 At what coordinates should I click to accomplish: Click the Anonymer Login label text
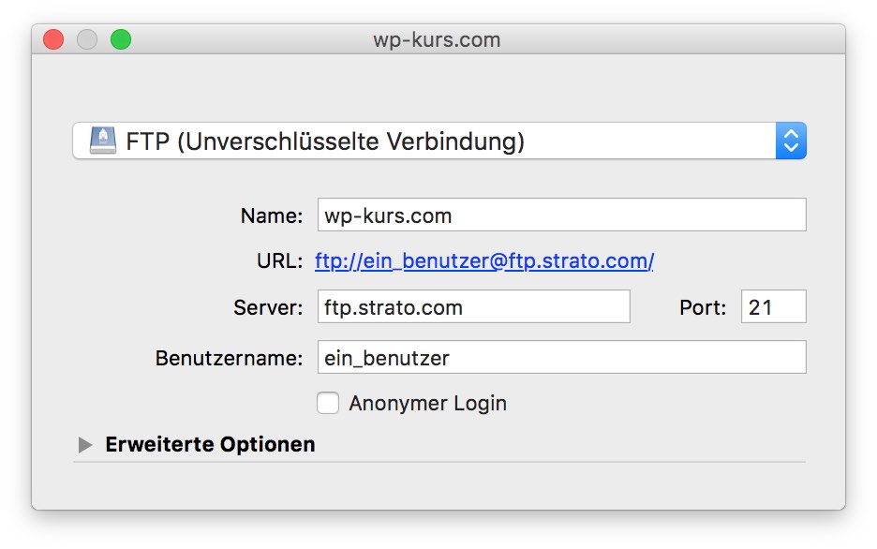427,403
